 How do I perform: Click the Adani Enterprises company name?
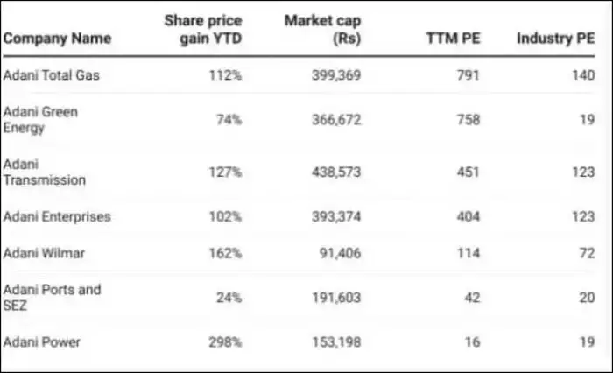click(57, 216)
